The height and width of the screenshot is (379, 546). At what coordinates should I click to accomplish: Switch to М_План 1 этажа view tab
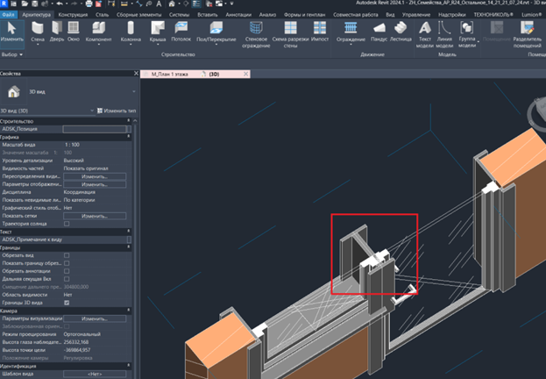pyautogui.click(x=169, y=75)
